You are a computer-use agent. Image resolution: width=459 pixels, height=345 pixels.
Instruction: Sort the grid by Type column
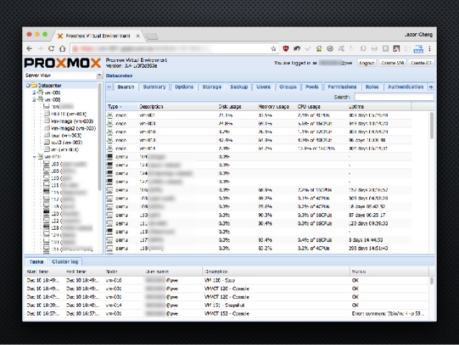coord(122,107)
